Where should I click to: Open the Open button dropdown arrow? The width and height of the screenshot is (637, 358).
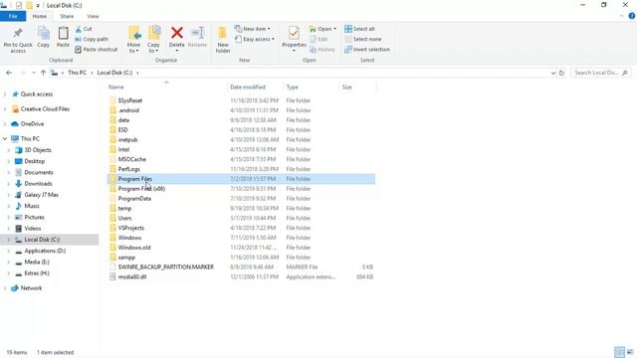coord(335,29)
